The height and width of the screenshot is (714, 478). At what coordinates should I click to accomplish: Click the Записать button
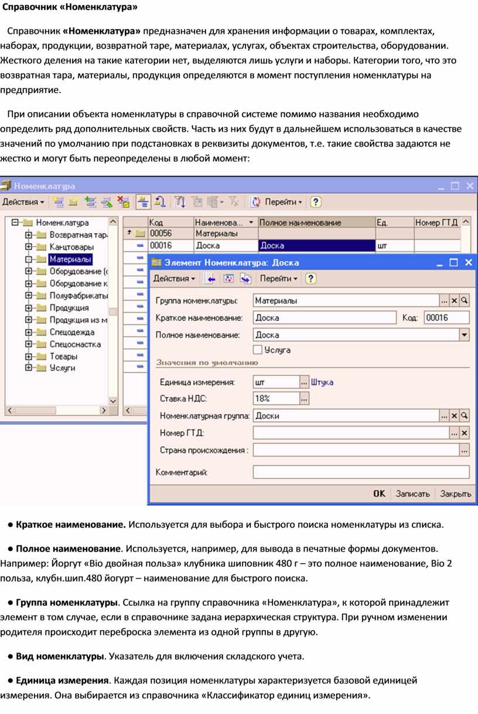pyautogui.click(x=413, y=494)
